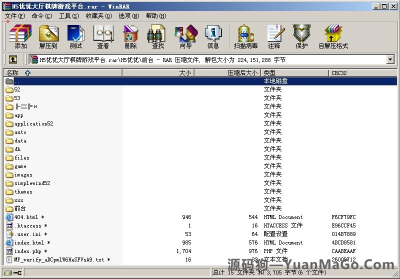This screenshot has height=279, width=400.
Task: Select the files folder name
Action: (21, 157)
